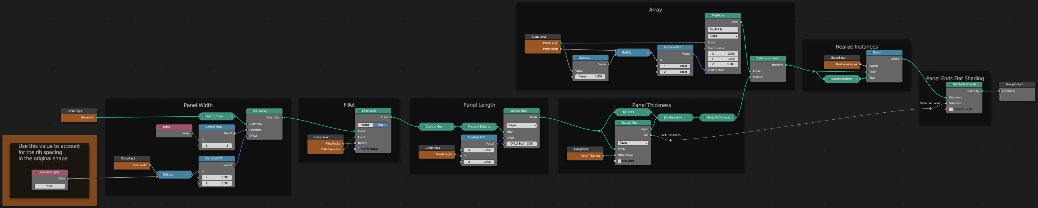Select the Realize Instances frame title
1038x208 pixels.
pos(856,47)
